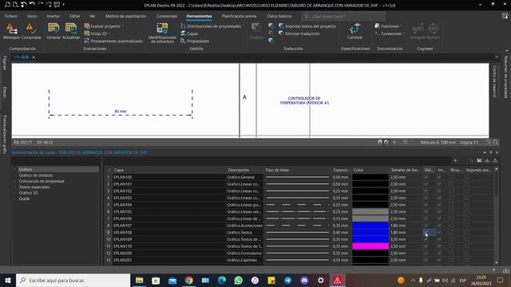Open File Explorer from the taskbar
Image resolution: width=511 pixels, height=287 pixels.
tap(140, 280)
